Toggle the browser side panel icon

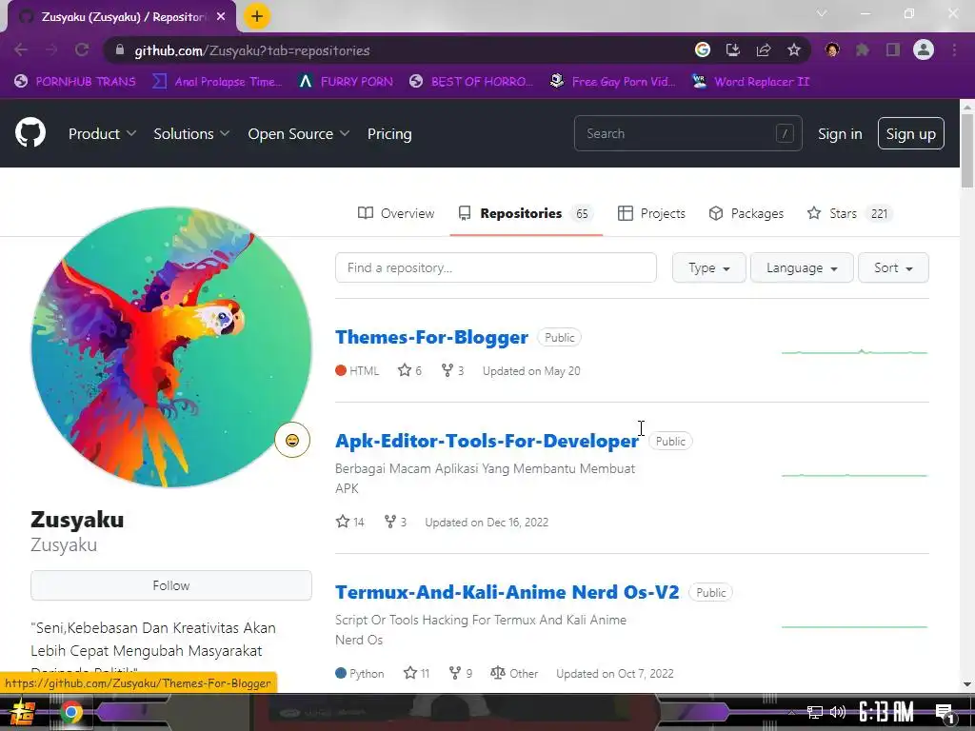coord(893,50)
